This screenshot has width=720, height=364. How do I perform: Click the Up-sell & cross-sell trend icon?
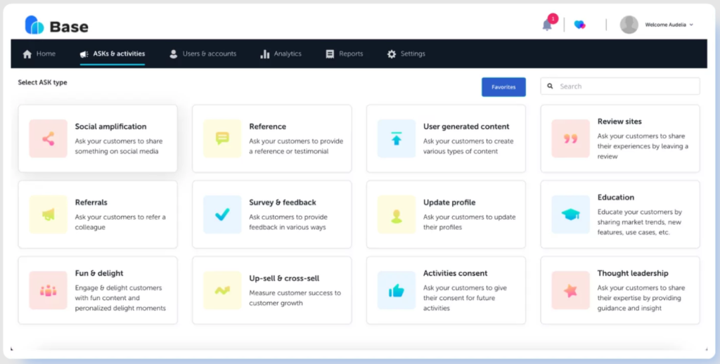click(x=222, y=290)
